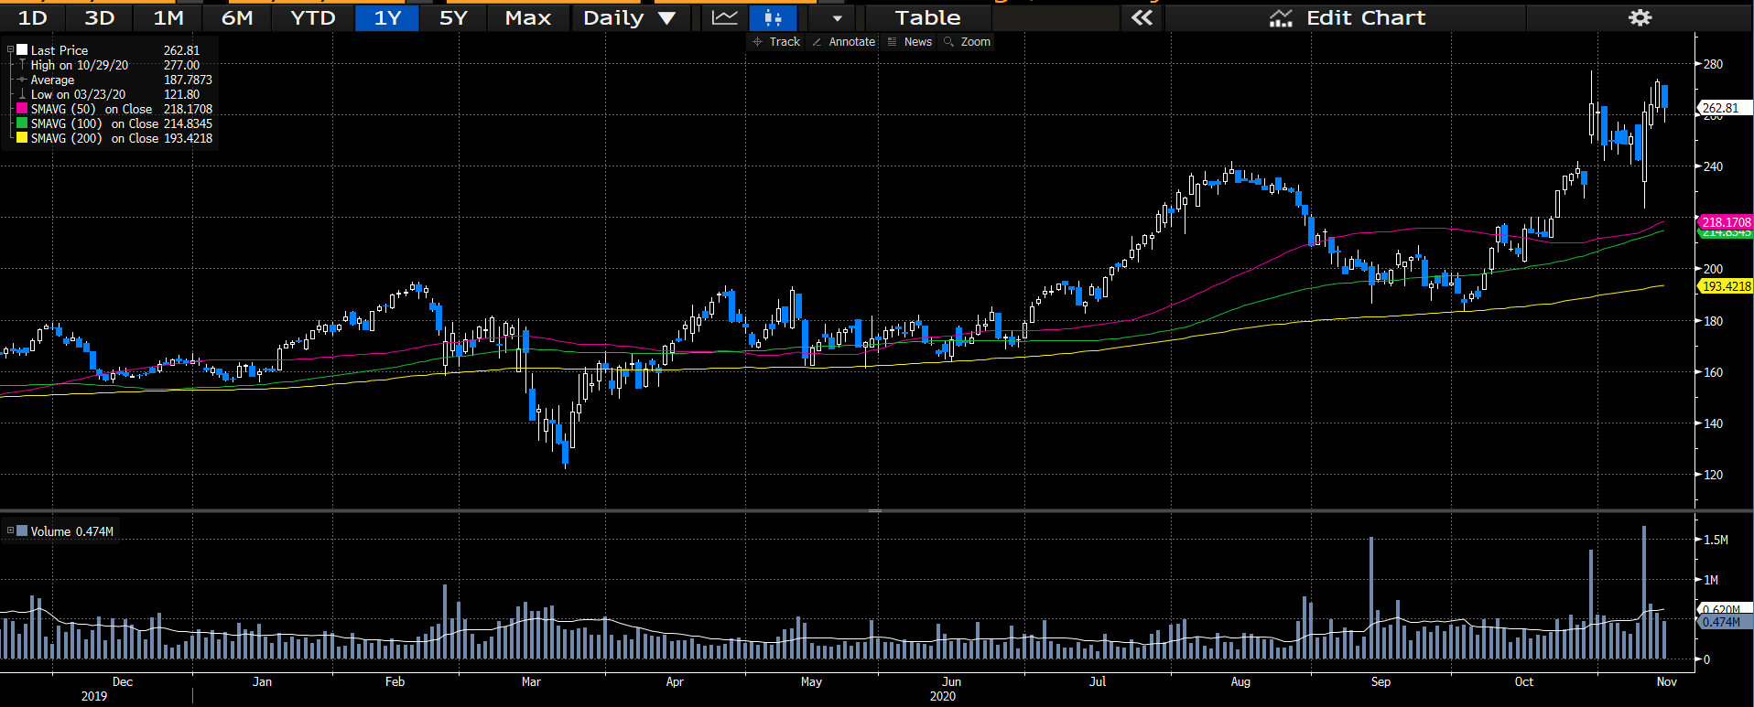Click the SMAVG (200) on Close label
The image size is (1754, 707).
pyautogui.click(x=94, y=138)
